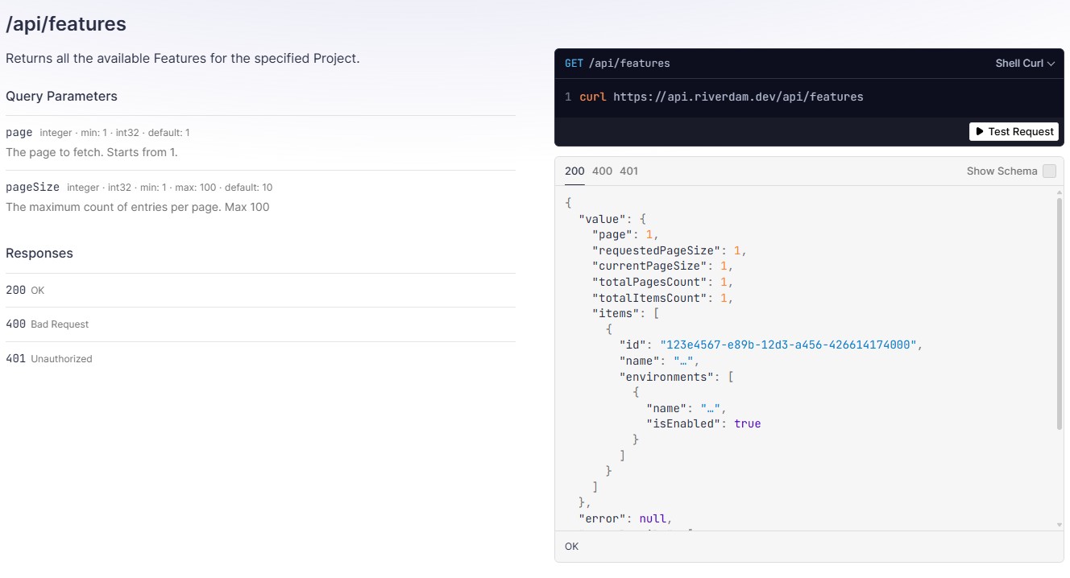Viewport: 1070px width, 578px height.
Task: Switch to the 200 response tab
Action: tap(574, 171)
